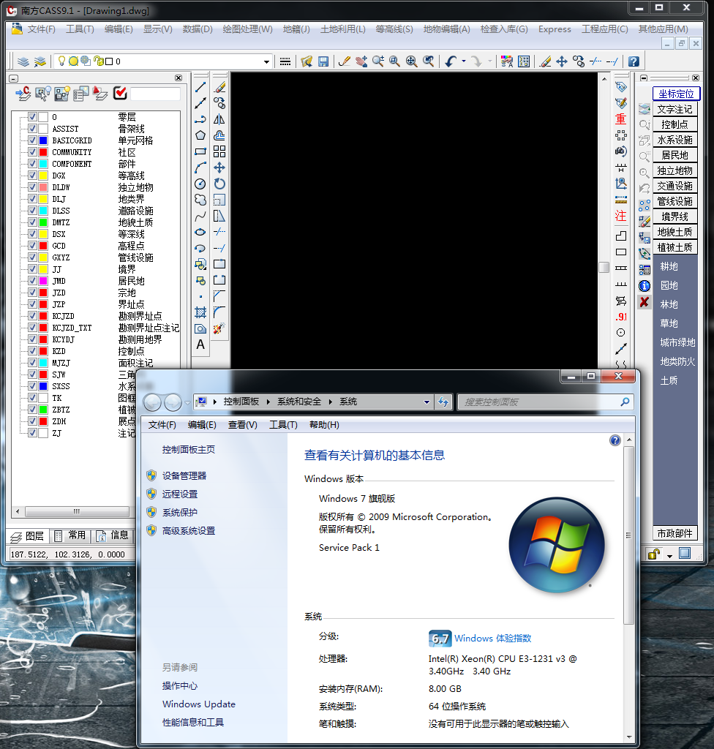Viewport: 714px width, 749px height.
Task: Click the blue info icon in right strip
Action: (645, 286)
